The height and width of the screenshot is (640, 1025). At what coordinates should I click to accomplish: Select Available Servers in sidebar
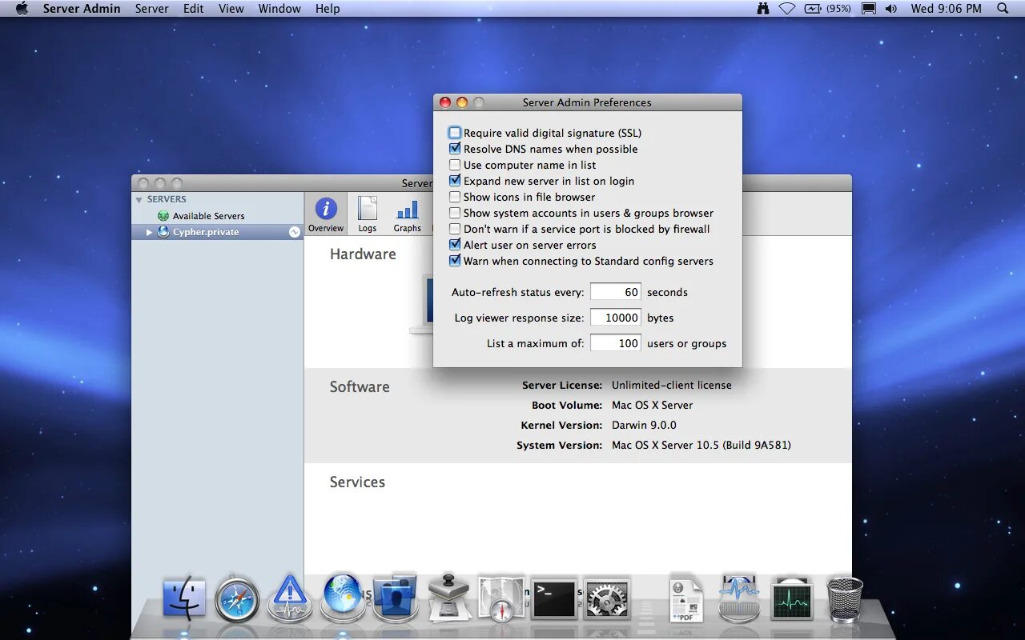[208, 216]
